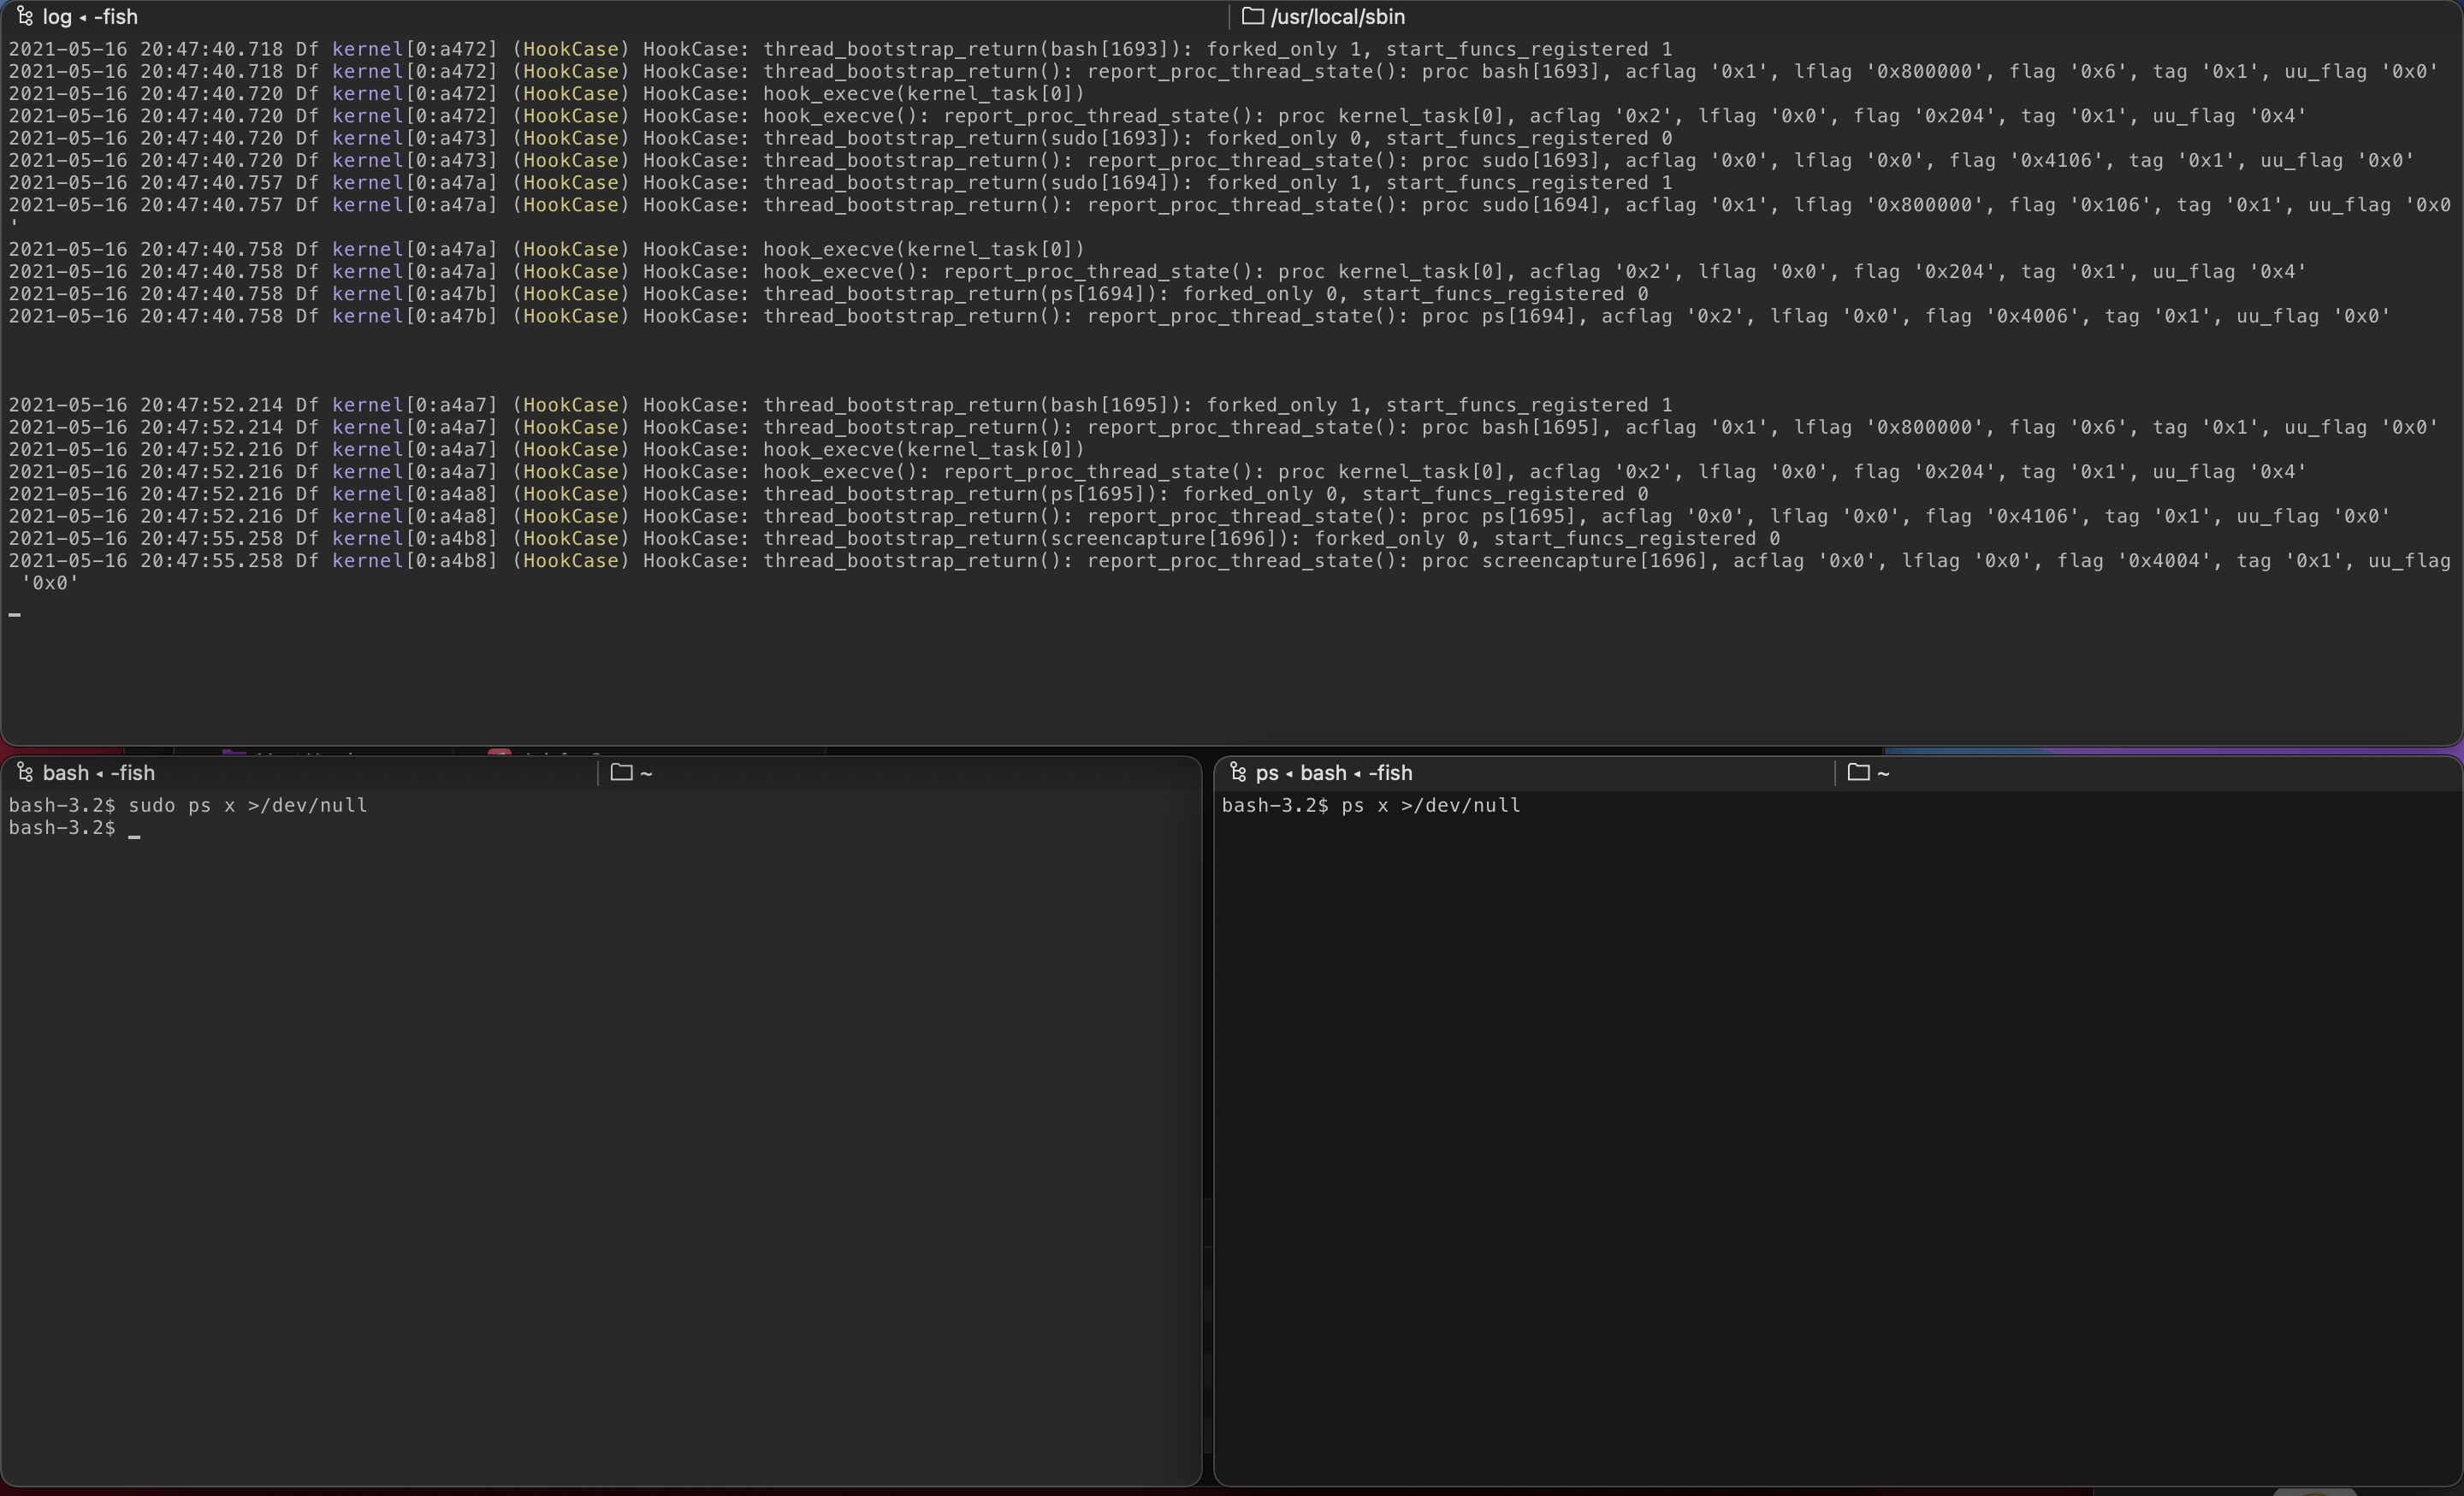Open the home directory path in the ps pane
Screen dimensions: 2464x1496
tap(1884, 772)
